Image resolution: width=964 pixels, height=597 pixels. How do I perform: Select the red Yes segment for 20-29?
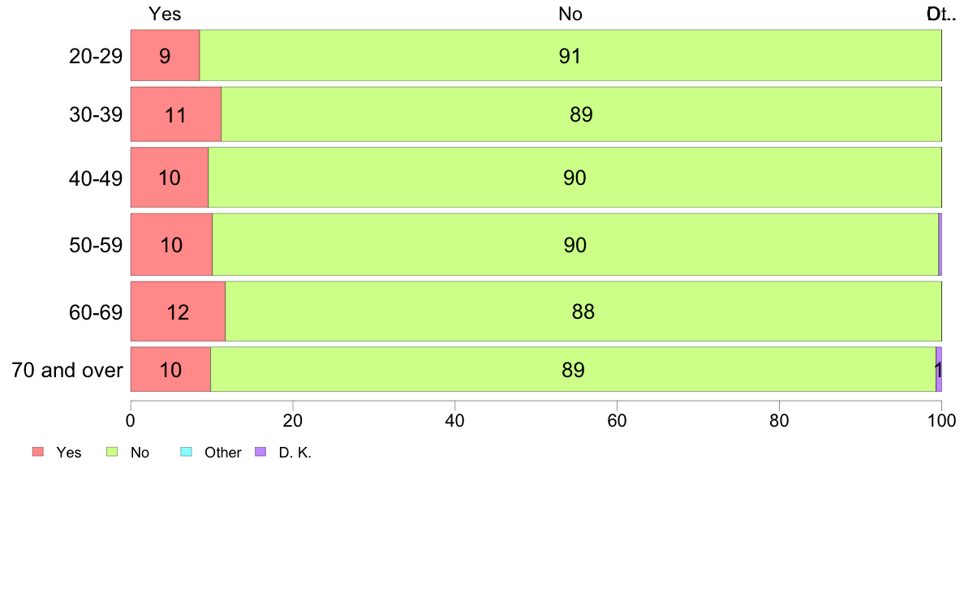[166, 55]
